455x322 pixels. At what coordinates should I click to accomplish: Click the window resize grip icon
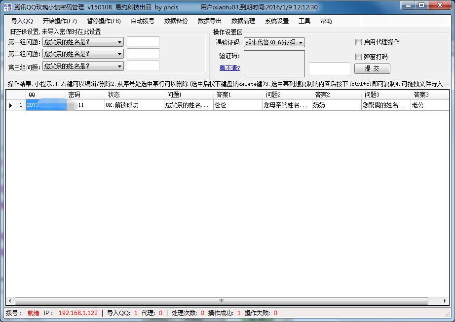pyautogui.click(x=447, y=314)
